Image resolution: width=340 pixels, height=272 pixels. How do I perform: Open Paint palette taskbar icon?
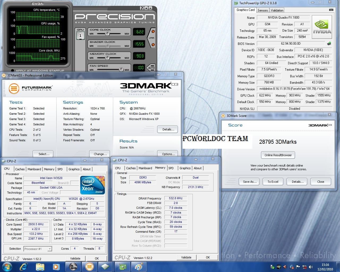[x=138, y=266]
